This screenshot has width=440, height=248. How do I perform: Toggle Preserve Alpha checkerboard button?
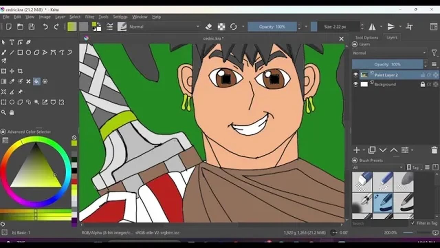click(x=221, y=27)
